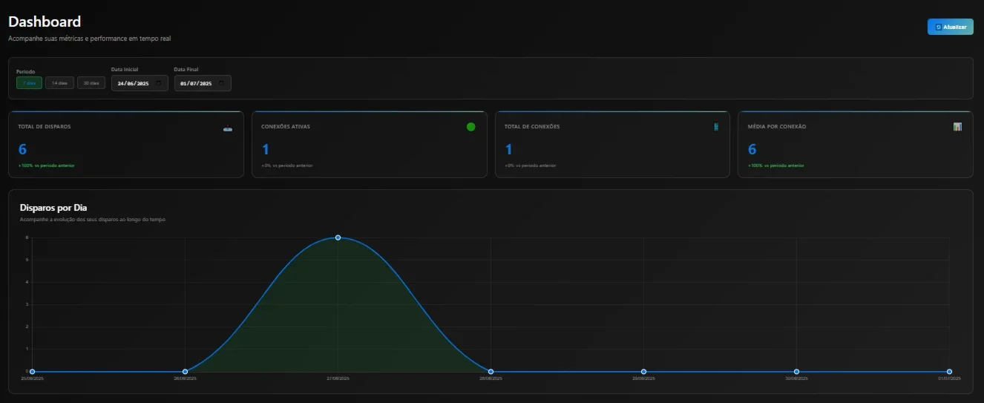Viewport: 984px width, 403px height.
Task: Click the Data Inicial date field
Action: (x=140, y=83)
